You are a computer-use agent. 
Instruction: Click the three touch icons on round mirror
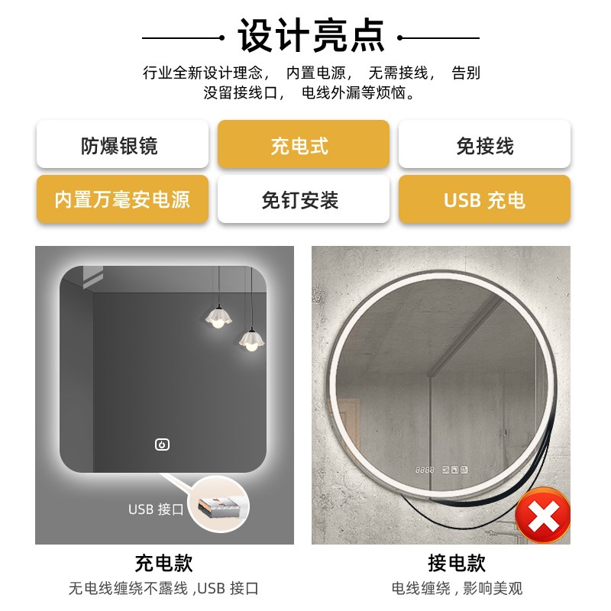[454, 470]
